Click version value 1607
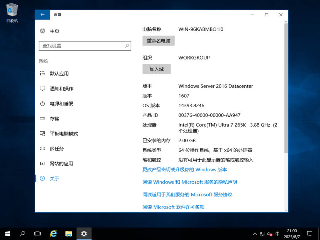 [184, 96]
